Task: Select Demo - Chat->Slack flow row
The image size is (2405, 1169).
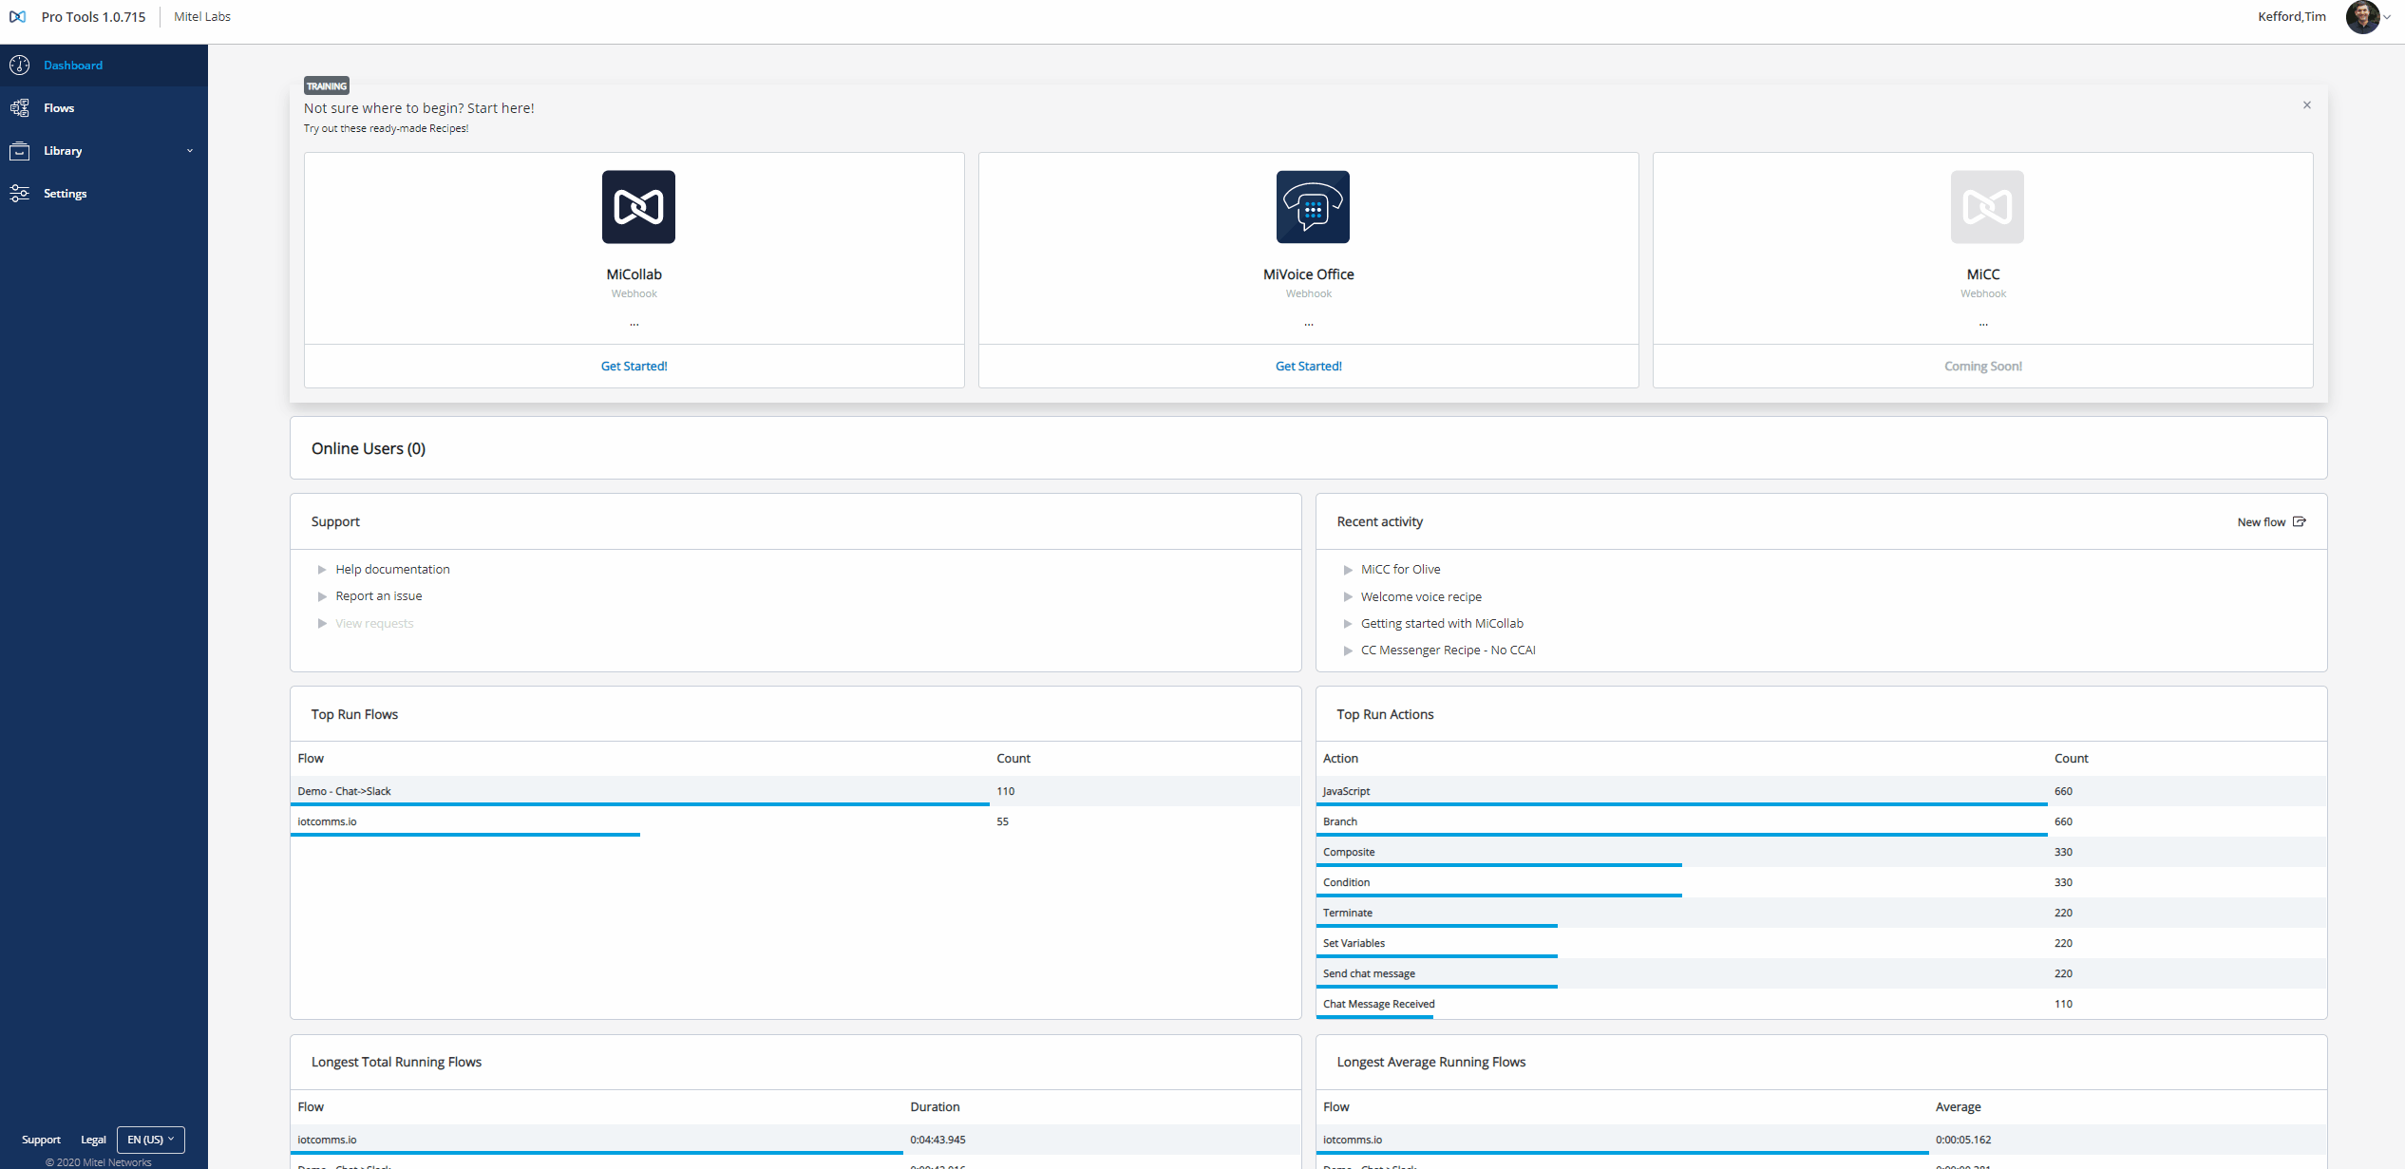Action: [x=795, y=791]
